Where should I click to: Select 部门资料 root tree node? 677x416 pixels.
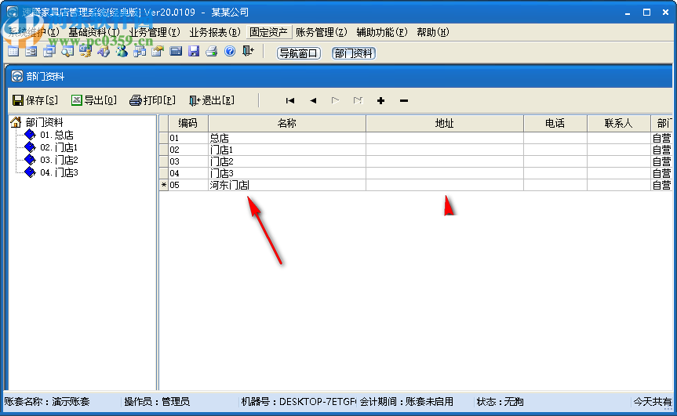click(x=44, y=122)
